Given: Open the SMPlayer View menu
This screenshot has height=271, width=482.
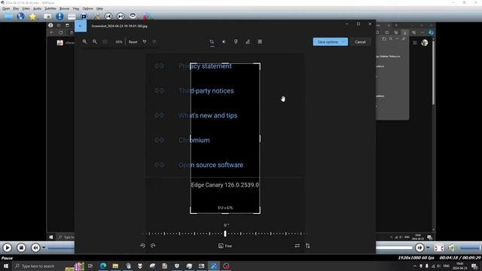Looking at the screenshot, I should tap(75, 8).
